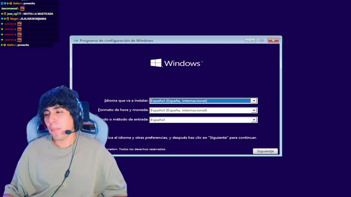Click the arrow of the language-to-install combo box
Image resolution: width=351 pixels, height=197 pixels.
pos(254,101)
